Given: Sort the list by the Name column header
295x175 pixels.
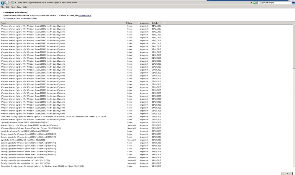Looking at the screenshot, I should point(63,23).
